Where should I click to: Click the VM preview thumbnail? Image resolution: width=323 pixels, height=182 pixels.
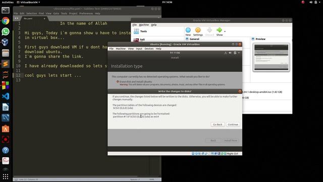(x=271, y=57)
